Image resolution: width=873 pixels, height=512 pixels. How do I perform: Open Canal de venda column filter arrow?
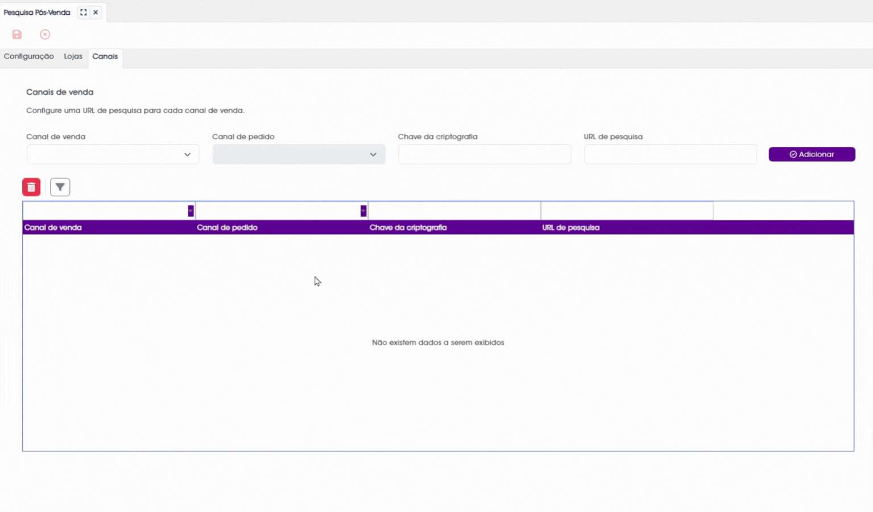(x=191, y=211)
